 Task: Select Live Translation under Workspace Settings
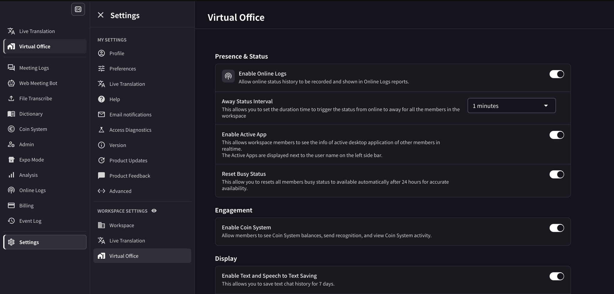(142, 241)
